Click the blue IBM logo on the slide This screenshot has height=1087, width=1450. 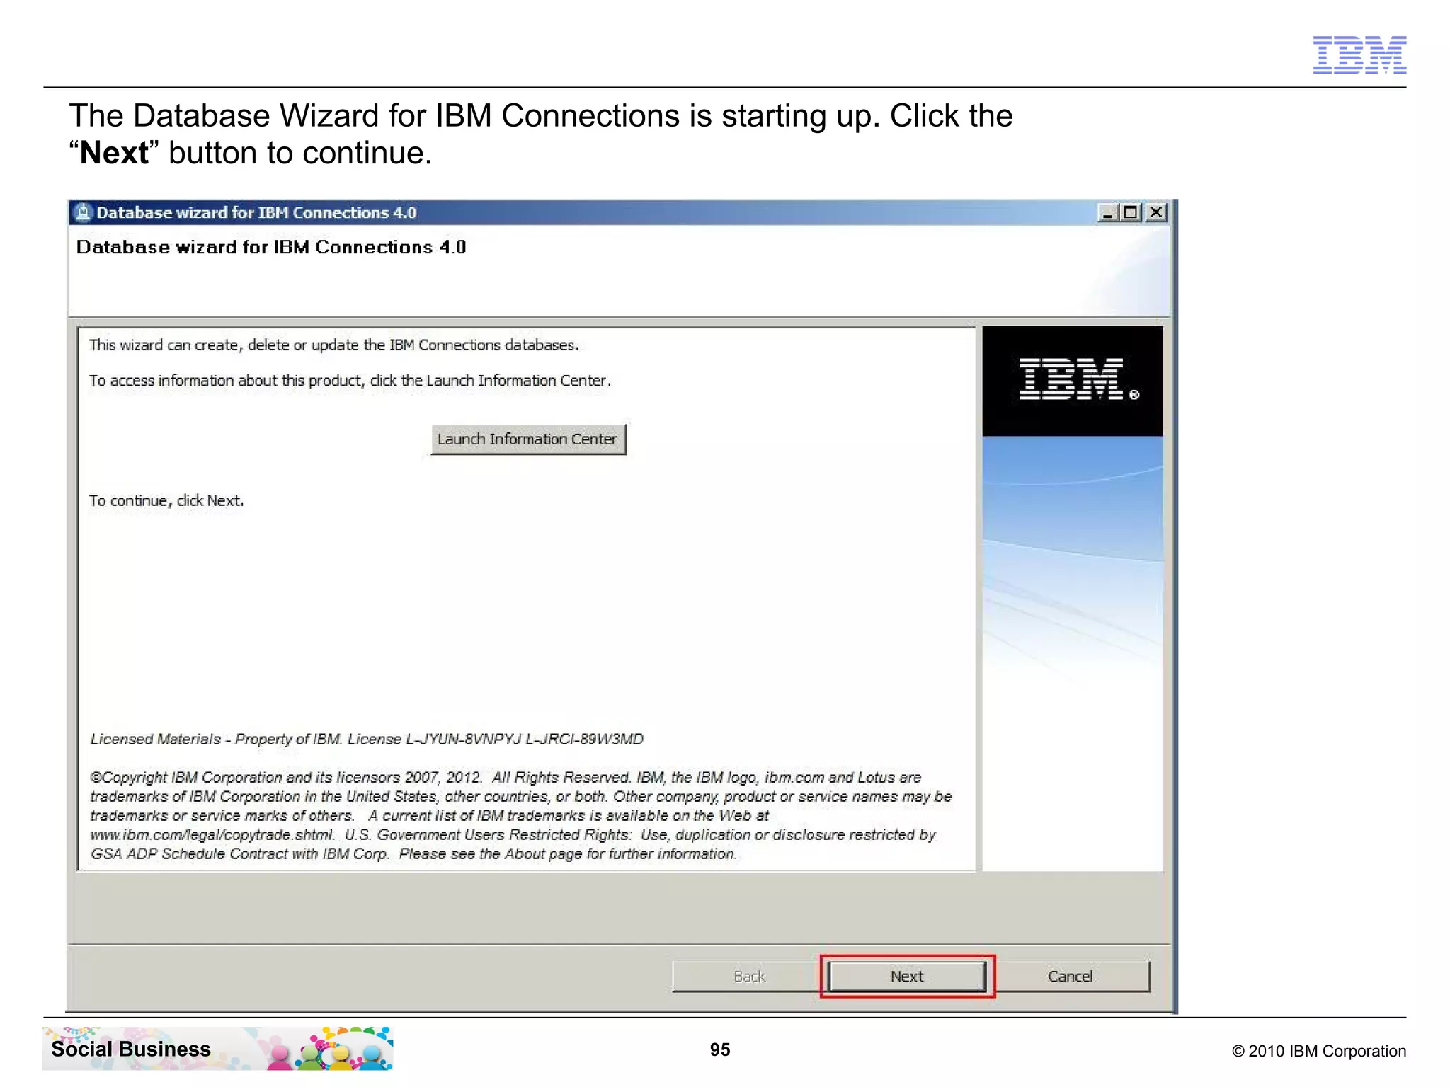pyautogui.click(x=1359, y=54)
